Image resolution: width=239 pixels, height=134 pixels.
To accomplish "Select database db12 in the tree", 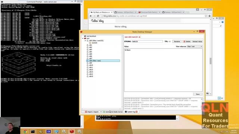I will 91,70.
